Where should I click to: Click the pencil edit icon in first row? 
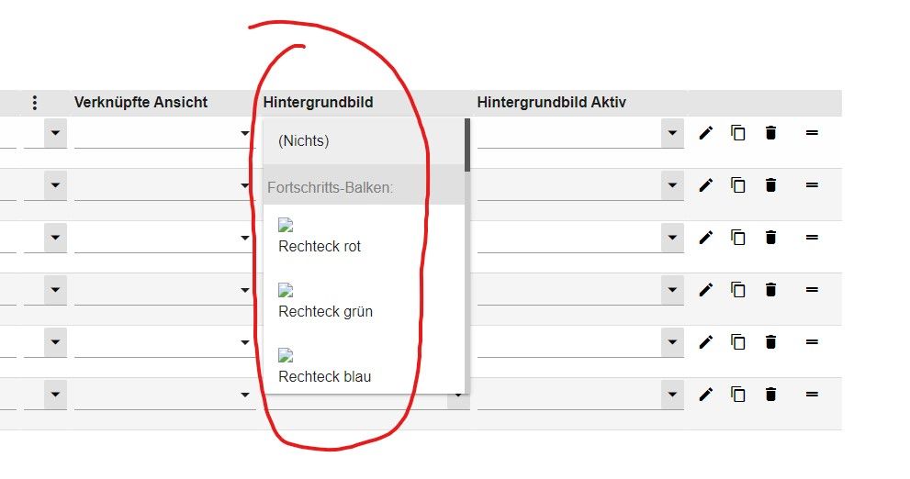pos(705,133)
